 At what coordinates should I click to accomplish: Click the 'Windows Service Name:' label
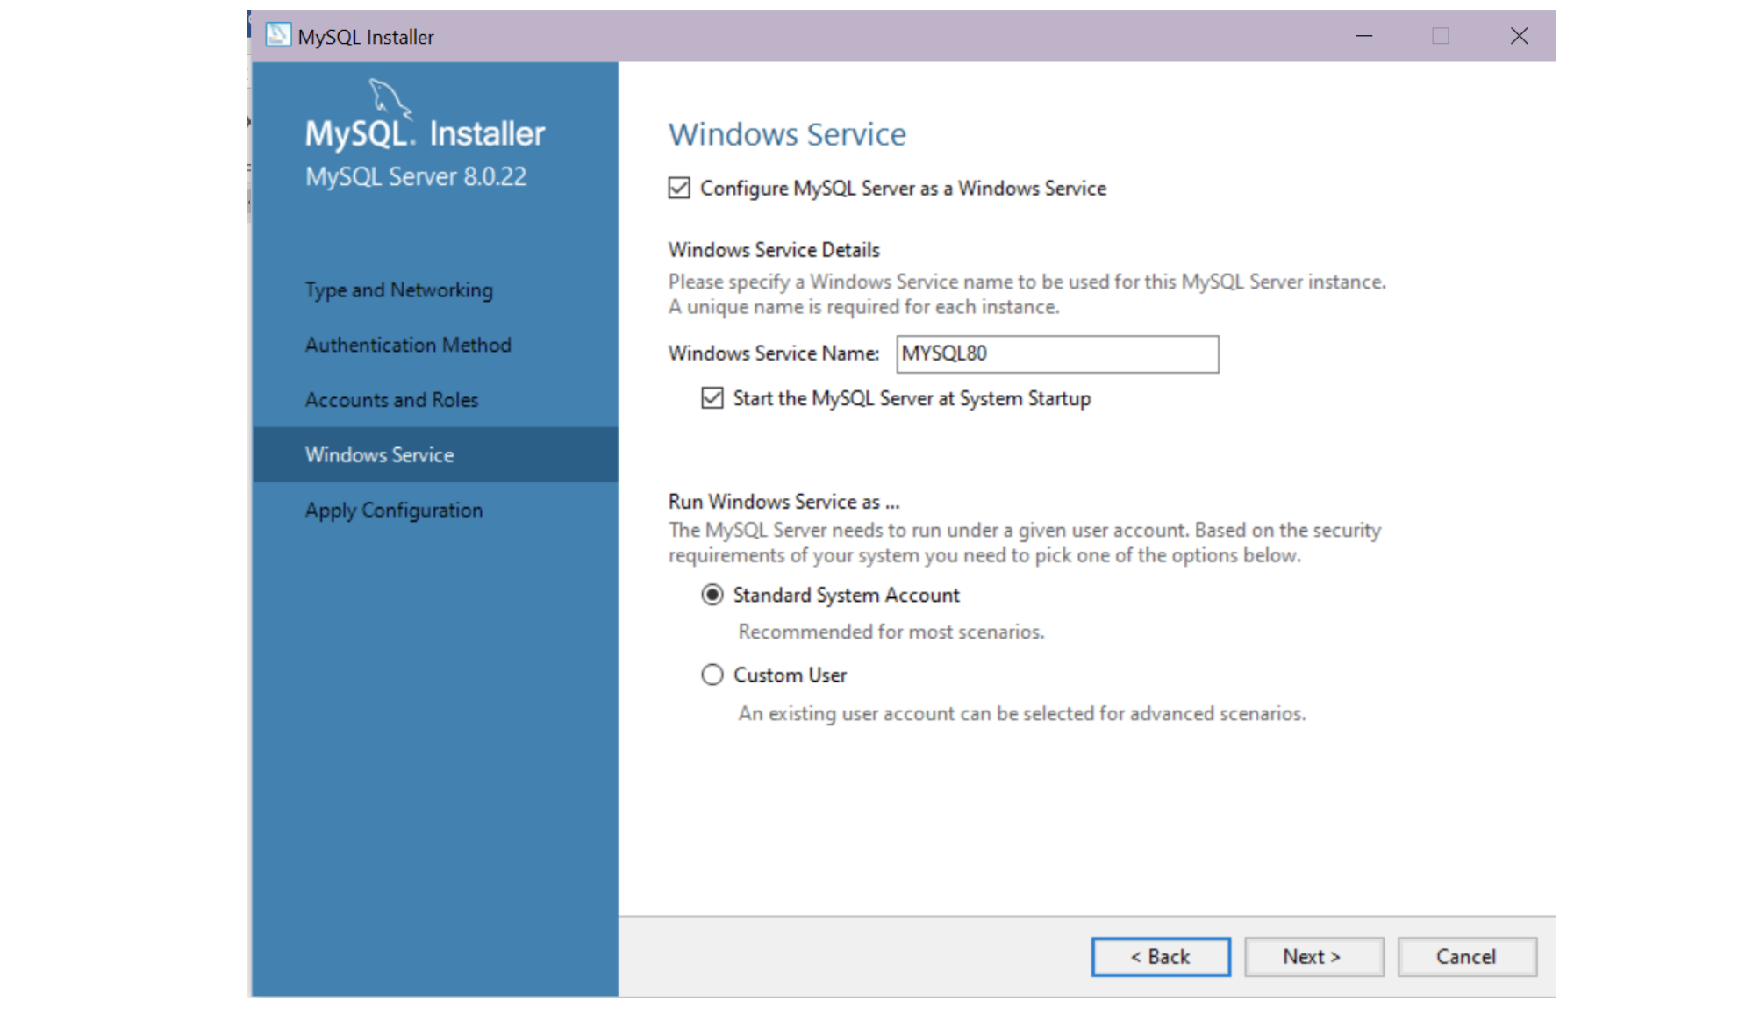tap(774, 353)
